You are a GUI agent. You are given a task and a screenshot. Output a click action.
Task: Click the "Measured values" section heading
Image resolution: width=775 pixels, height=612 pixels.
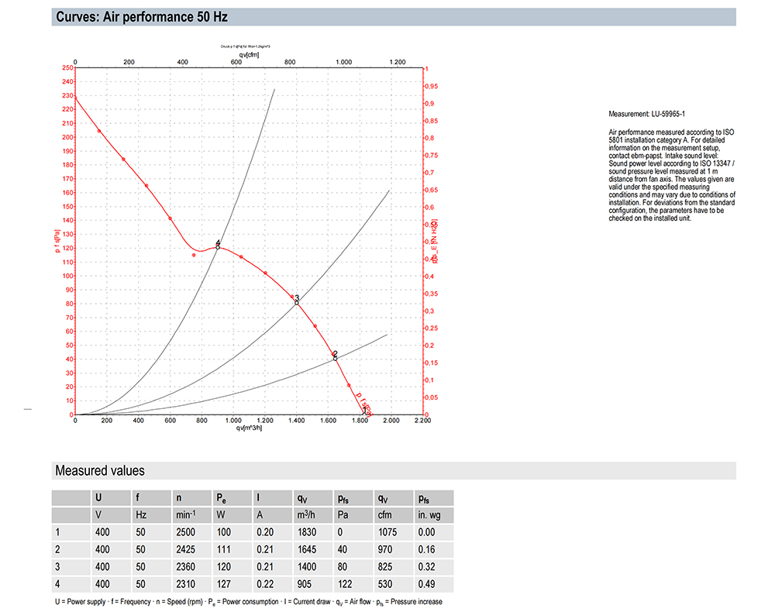pos(99,470)
